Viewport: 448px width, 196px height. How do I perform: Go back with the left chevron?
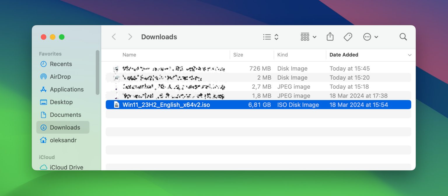tap(114, 37)
